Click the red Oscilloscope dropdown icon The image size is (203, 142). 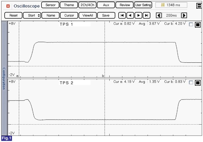pyautogui.click(x=8, y=6)
